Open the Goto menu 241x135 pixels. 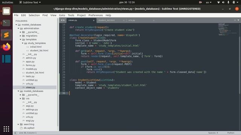[x=62, y=15]
